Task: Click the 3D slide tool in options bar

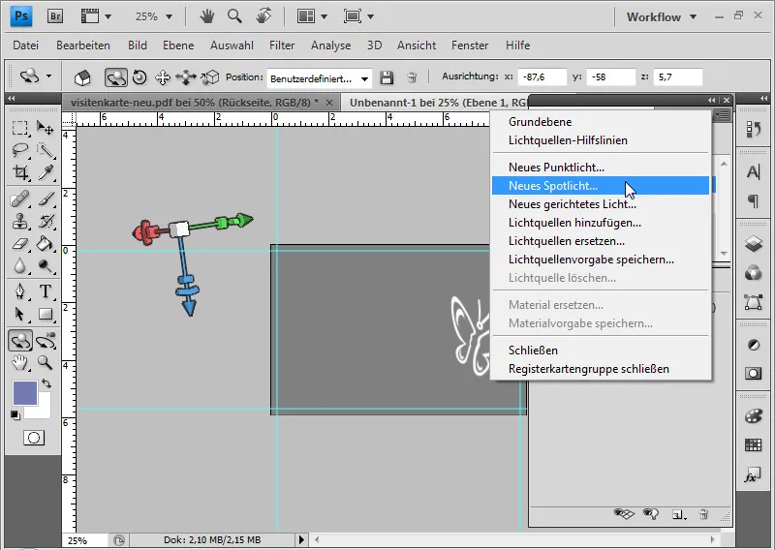Action: click(x=186, y=77)
